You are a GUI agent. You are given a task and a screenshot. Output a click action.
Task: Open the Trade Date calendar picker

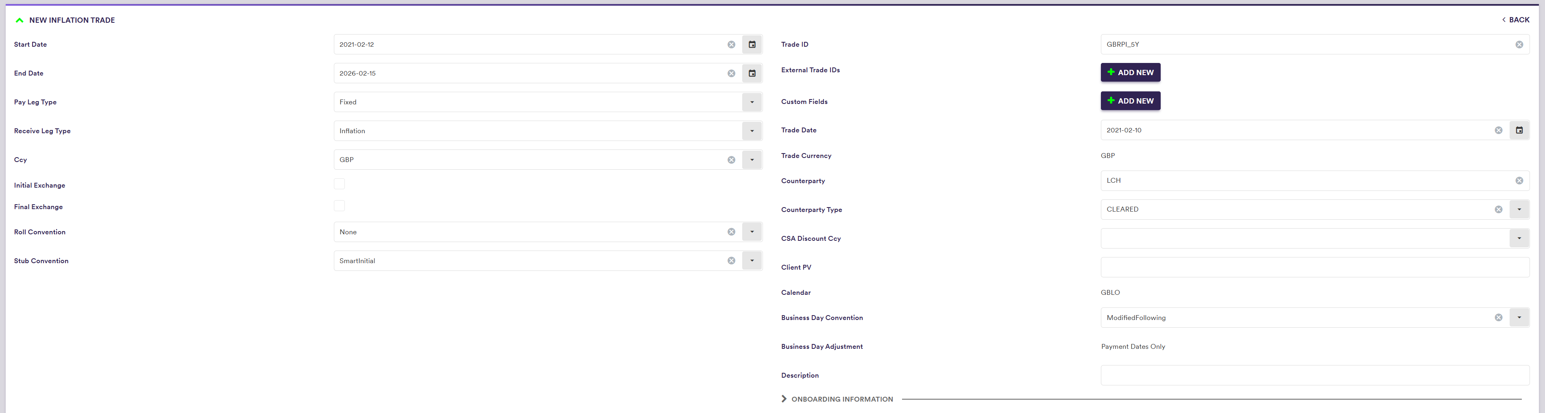(x=1519, y=130)
